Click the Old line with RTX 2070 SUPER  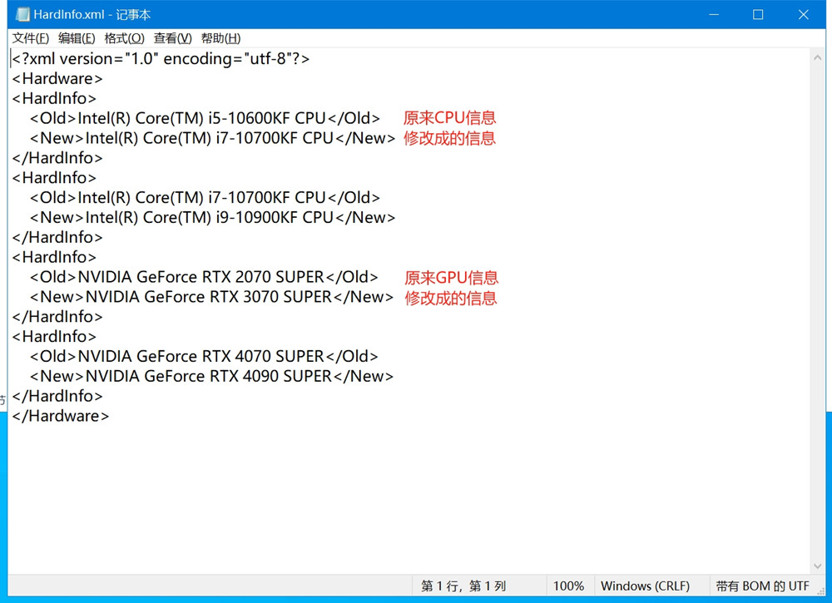tap(204, 277)
